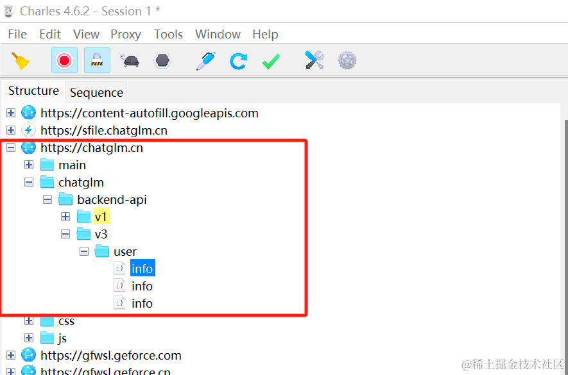
Task: Select the css folder row
Action: coord(66,321)
